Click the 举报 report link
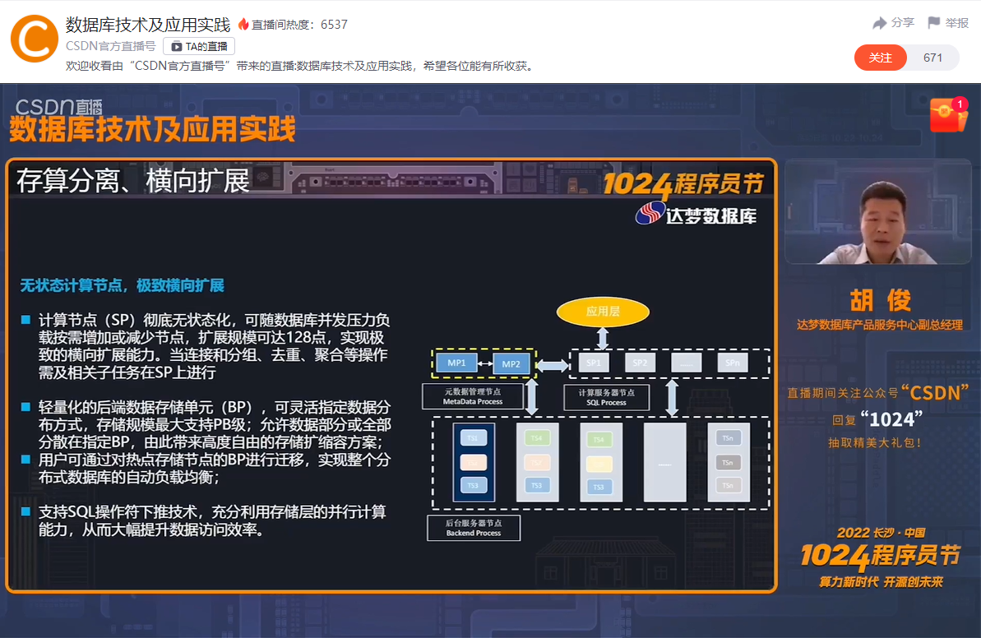This screenshot has width=981, height=638. click(x=956, y=23)
